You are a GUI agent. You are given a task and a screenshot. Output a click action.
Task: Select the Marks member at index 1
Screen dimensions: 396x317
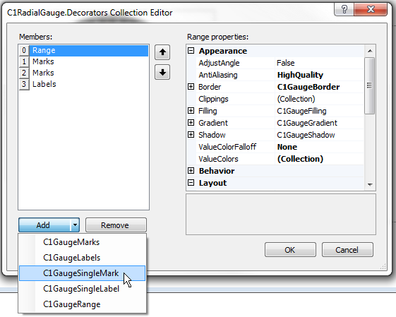pyautogui.click(x=83, y=61)
